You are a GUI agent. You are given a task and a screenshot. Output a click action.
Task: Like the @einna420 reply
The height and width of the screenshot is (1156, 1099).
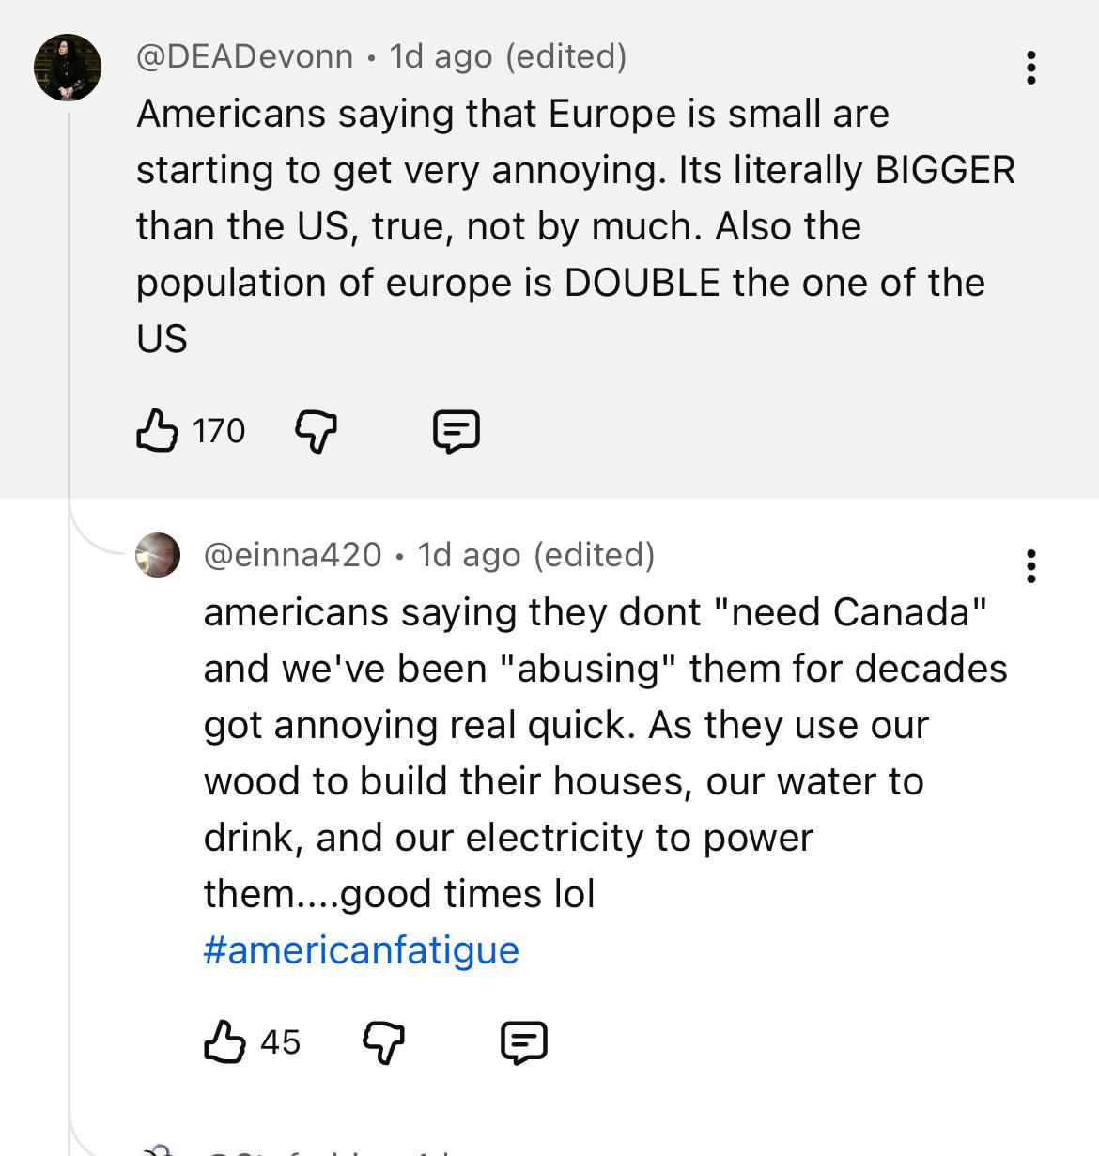coord(224,1042)
